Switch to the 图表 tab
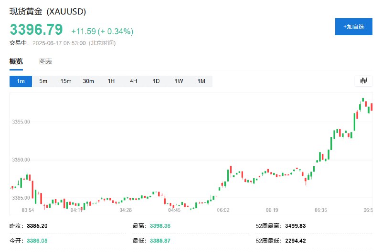Image resolution: width=382 pixels, height=252 pixels. tap(45, 61)
